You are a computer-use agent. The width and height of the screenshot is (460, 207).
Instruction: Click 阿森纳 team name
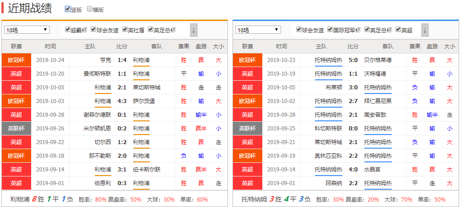point(334,183)
